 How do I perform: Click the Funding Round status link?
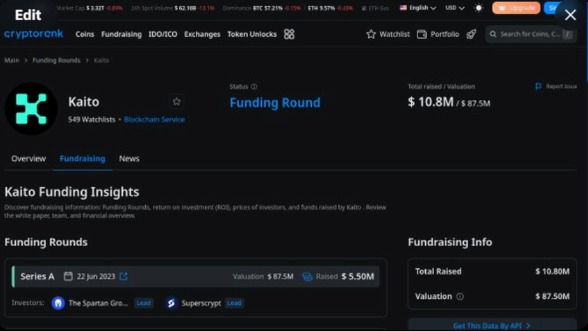pyautogui.click(x=275, y=103)
